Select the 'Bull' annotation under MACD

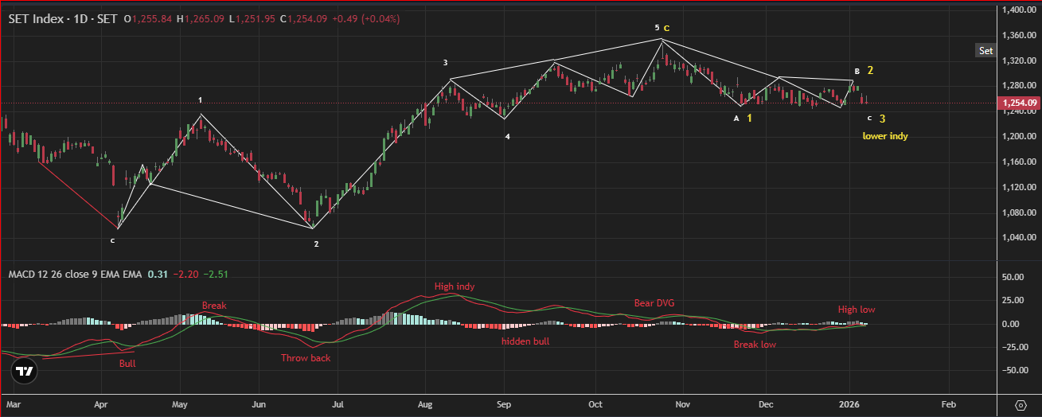point(127,364)
